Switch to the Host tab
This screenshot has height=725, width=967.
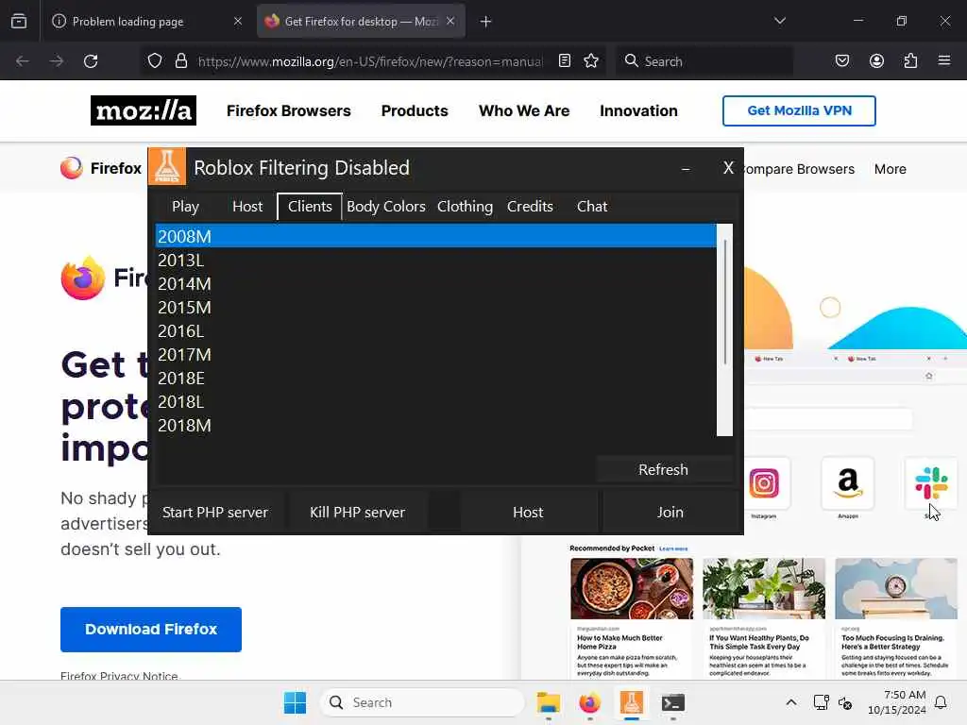coord(247,207)
